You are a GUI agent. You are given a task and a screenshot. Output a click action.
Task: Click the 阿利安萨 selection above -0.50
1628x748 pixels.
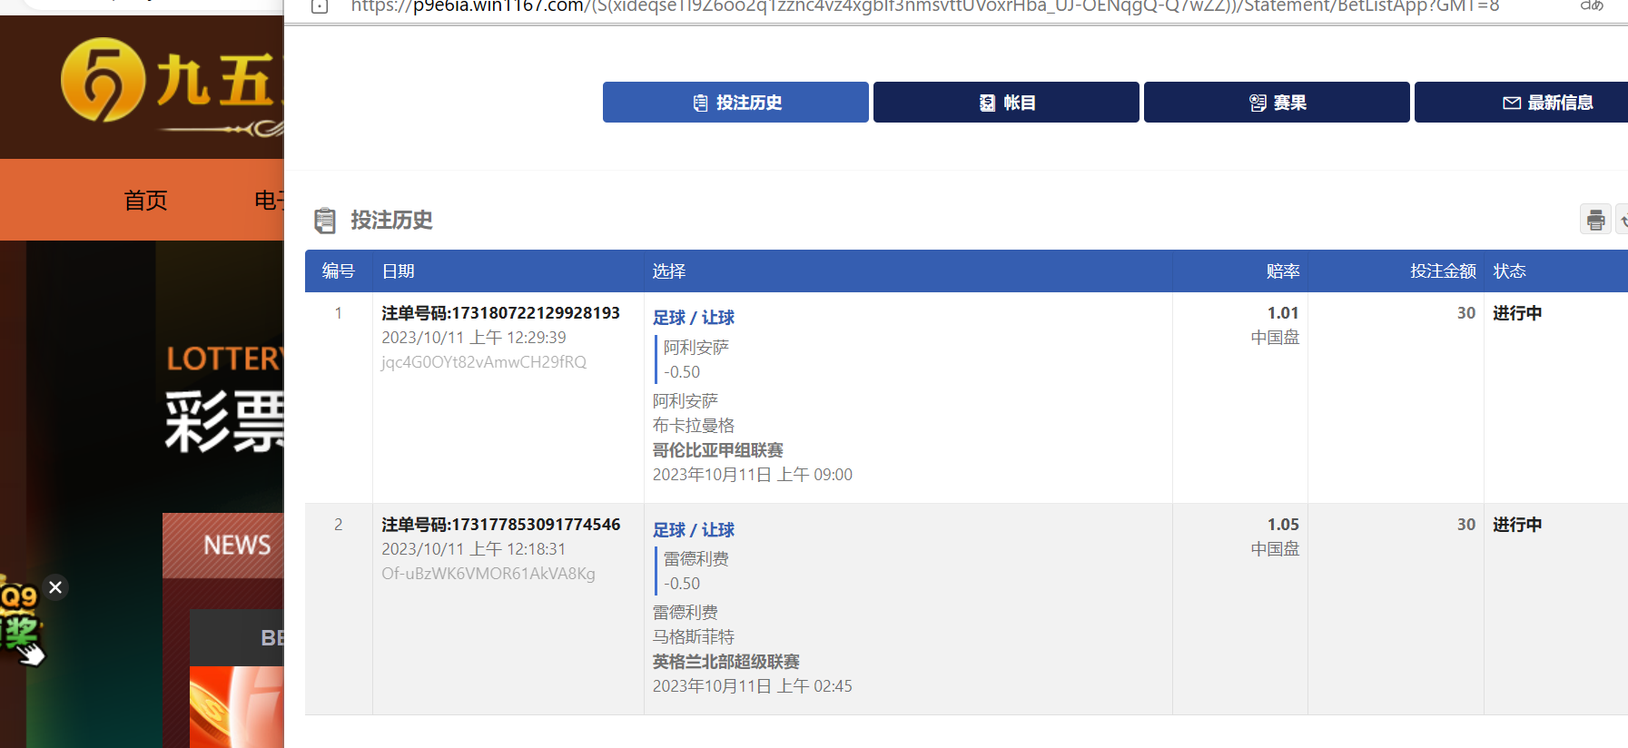[x=696, y=348]
